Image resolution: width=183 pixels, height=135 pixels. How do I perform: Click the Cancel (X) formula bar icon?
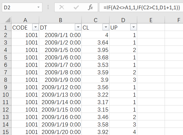[x=62, y=7]
